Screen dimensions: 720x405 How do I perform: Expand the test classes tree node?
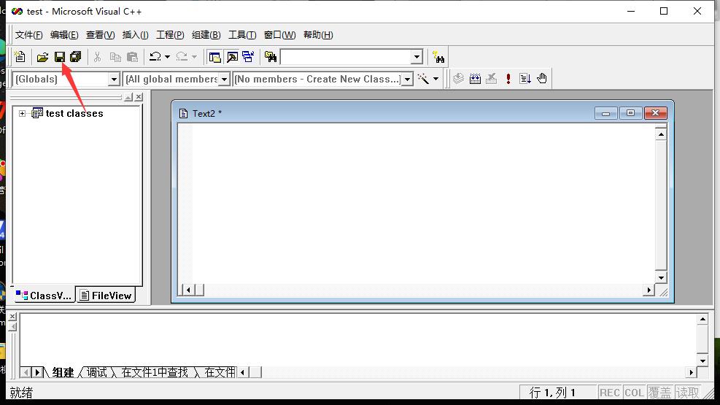pyautogui.click(x=22, y=113)
